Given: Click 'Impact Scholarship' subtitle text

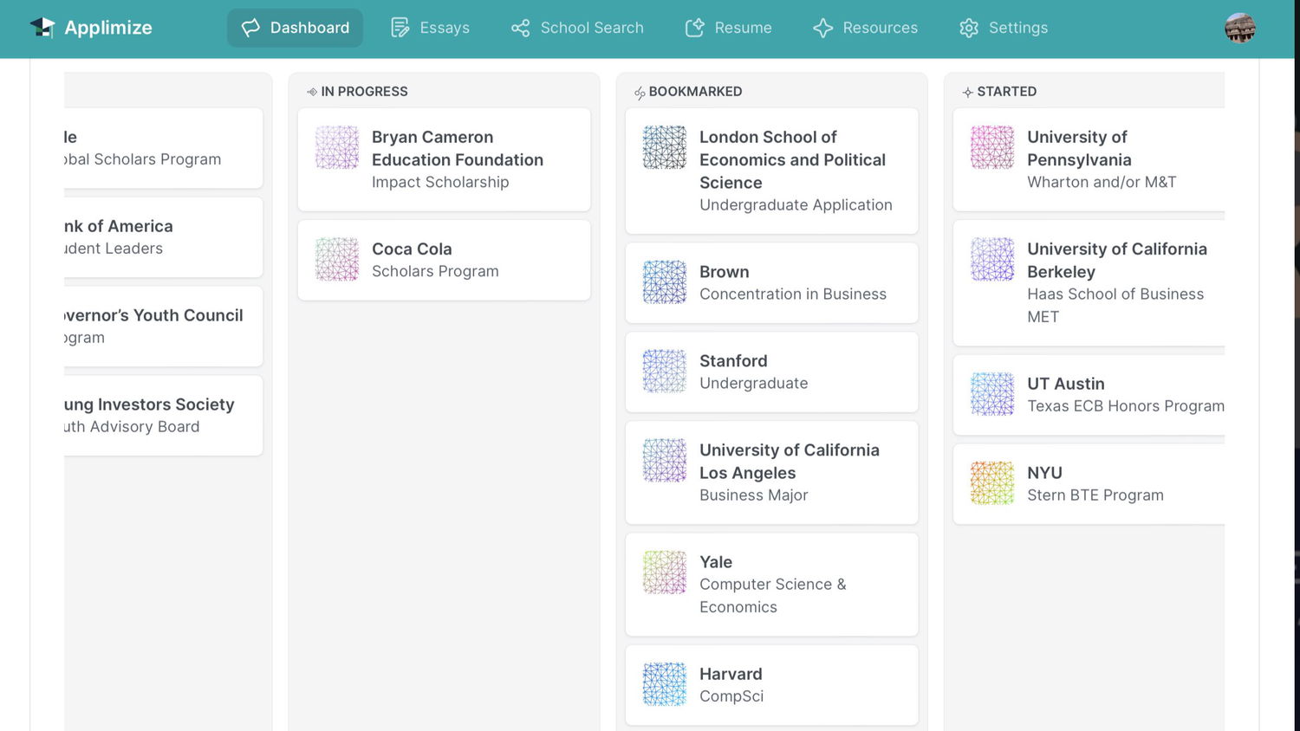Looking at the screenshot, I should [x=440, y=182].
